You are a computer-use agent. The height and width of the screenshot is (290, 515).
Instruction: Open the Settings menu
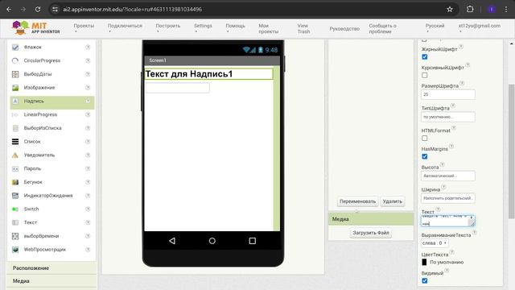coord(203,28)
